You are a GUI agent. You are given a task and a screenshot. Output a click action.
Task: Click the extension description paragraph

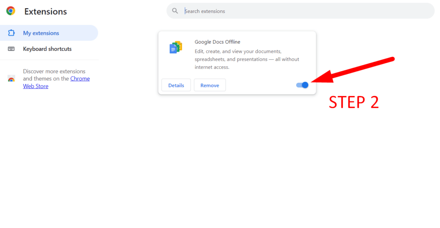(247, 59)
